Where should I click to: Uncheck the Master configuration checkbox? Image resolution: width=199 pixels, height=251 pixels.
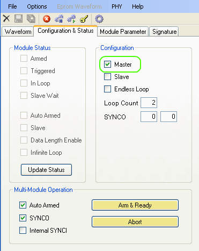pos(107,64)
